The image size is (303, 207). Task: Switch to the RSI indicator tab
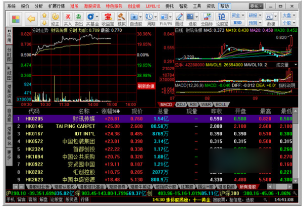pyautogui.click(x=193, y=105)
